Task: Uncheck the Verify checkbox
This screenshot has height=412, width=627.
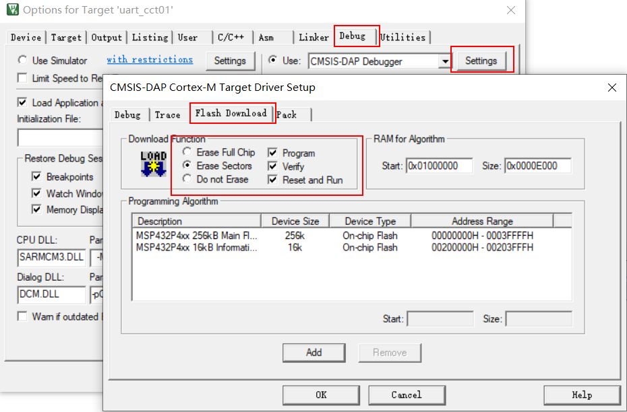Action: tap(273, 166)
